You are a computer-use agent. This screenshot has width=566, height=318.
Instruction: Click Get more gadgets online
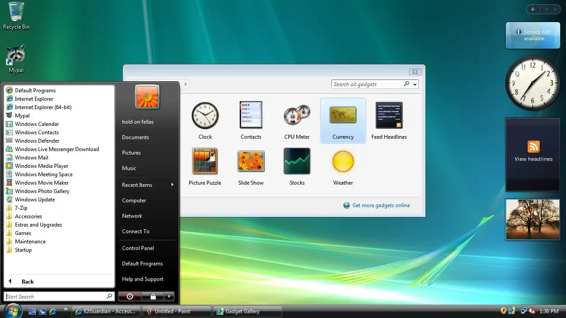381,205
